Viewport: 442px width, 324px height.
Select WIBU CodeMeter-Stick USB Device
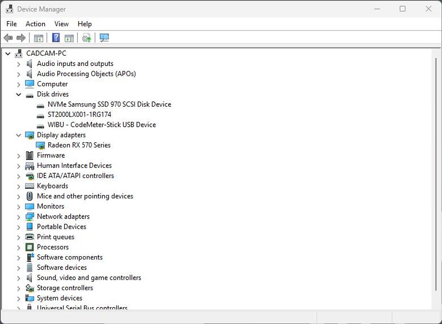102,125
